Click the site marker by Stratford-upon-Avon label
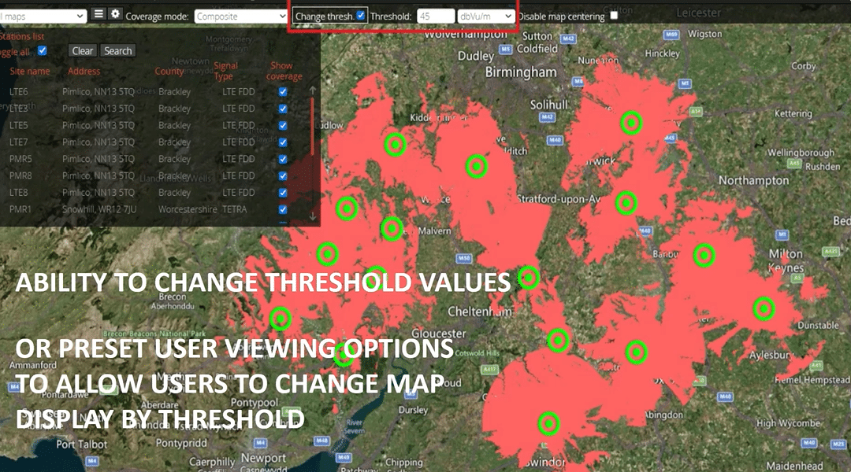This screenshot has width=851, height=472. (x=626, y=203)
